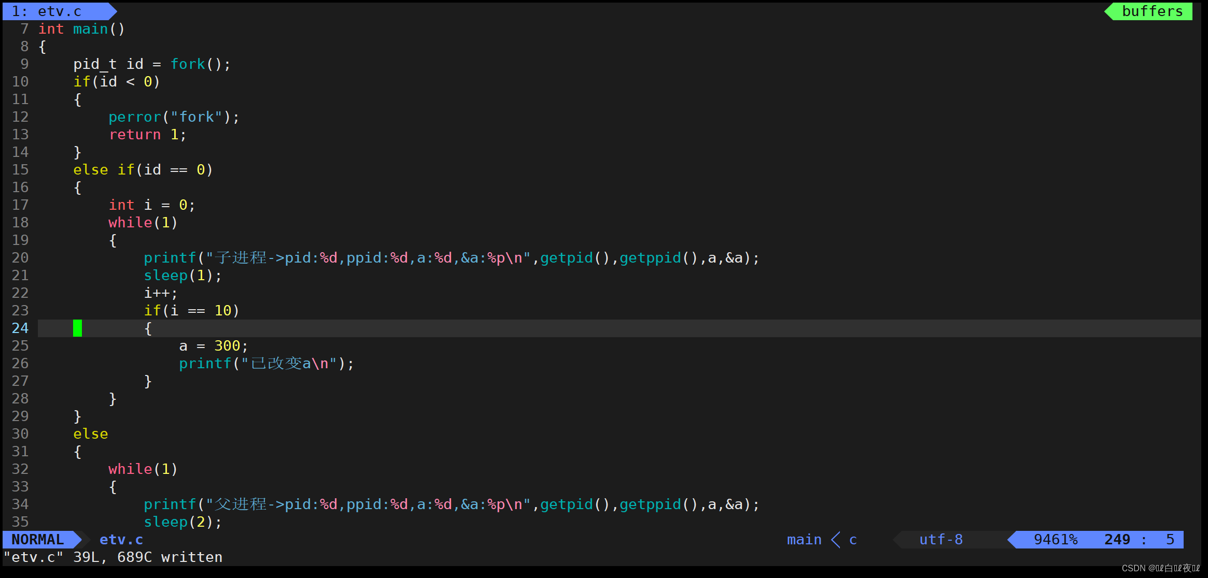Click closing brace on line 29
1208x578 pixels.
click(x=77, y=416)
